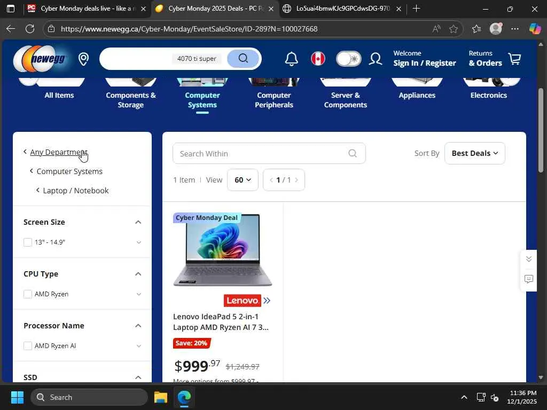Collapse the SSD filter section
Image resolution: width=547 pixels, height=410 pixels.
coord(138,377)
